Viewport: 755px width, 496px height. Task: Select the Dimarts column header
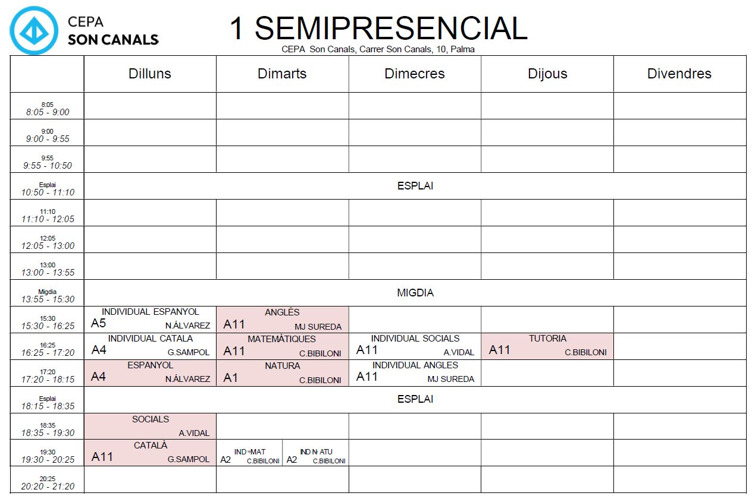(282, 74)
